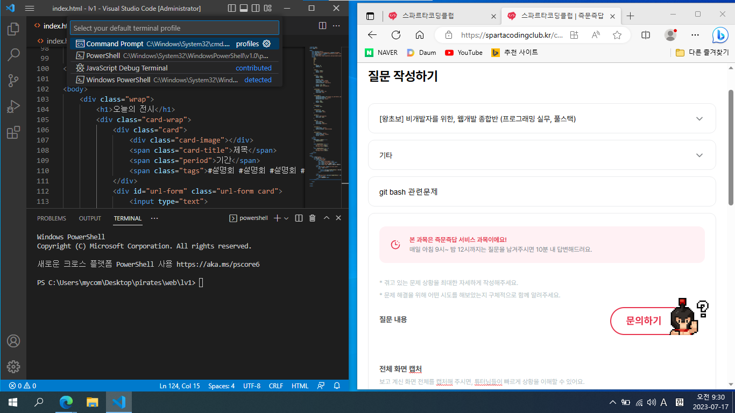
Task: Click the 문의하기 button
Action: 644,321
